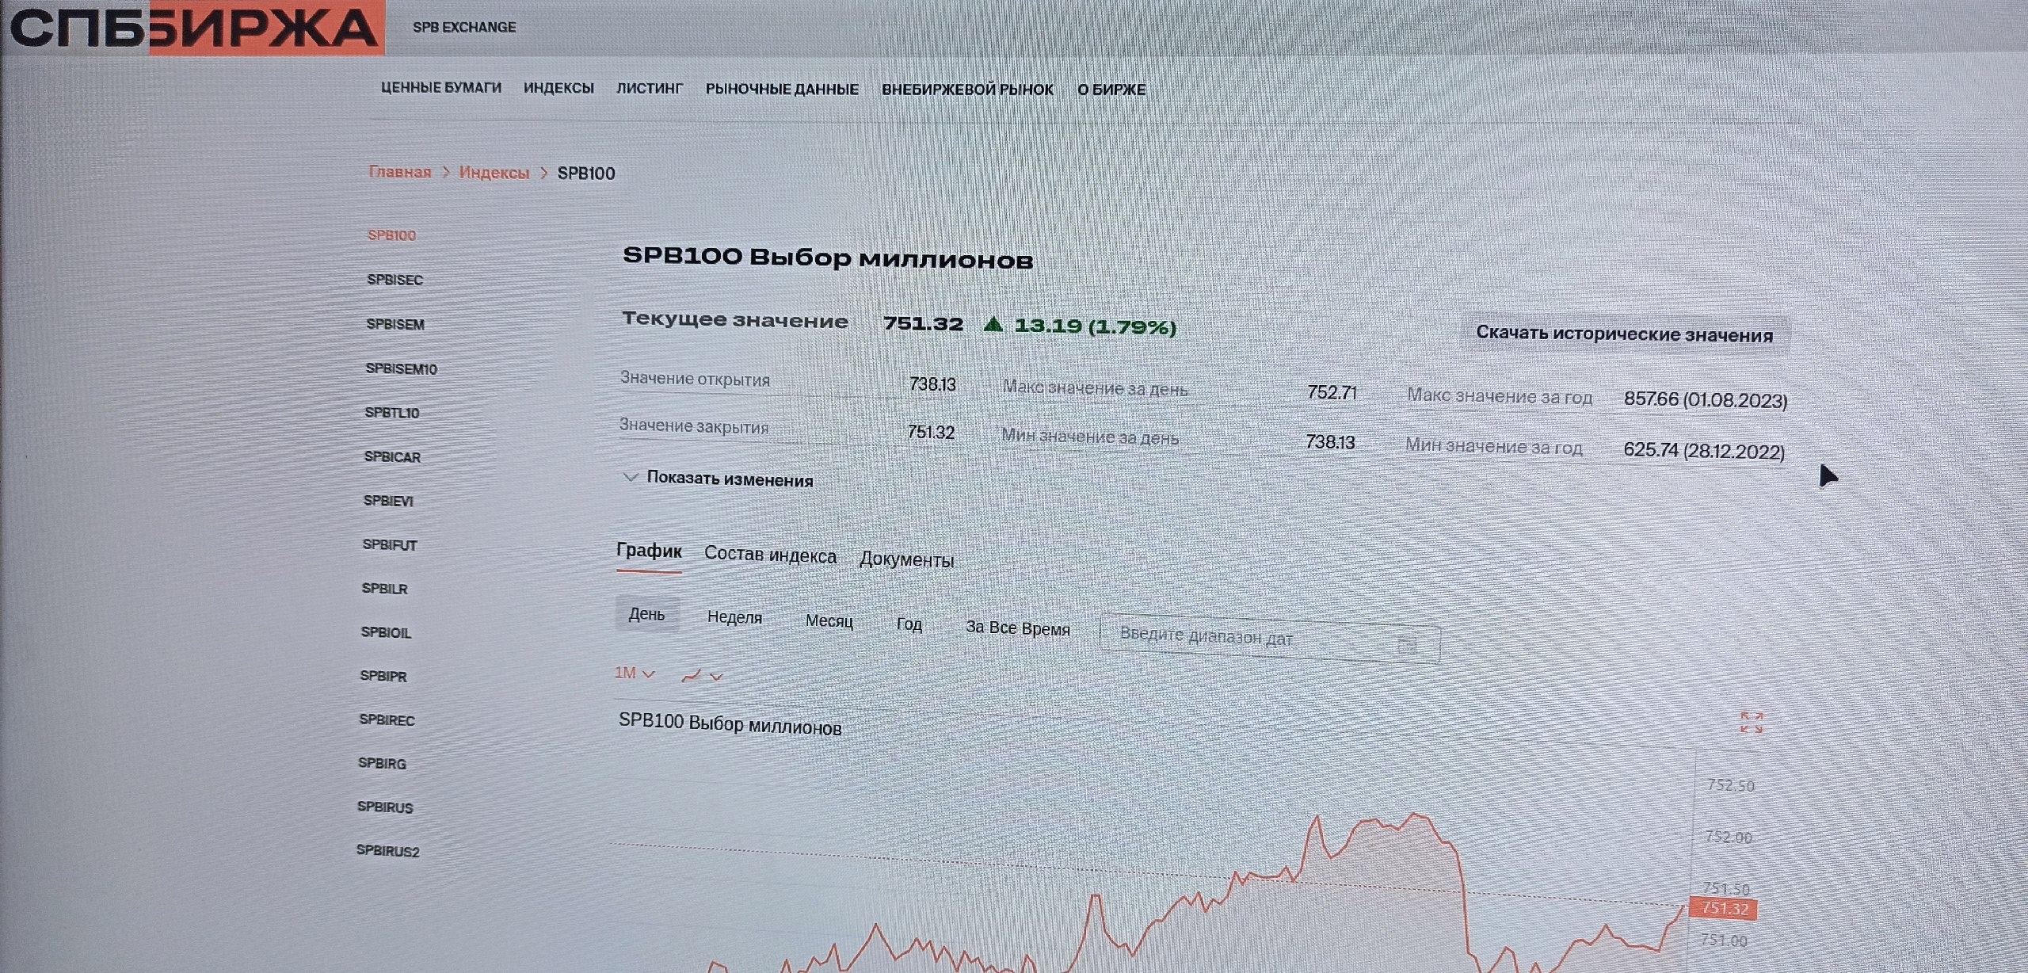2028x973 pixels.
Task: Select Год period button
Action: pyautogui.click(x=909, y=624)
